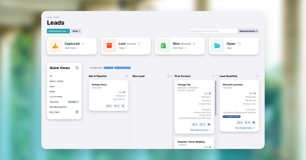Click the First Contact column scrollbar
This screenshot has width=306, height=160.
coord(216,98)
